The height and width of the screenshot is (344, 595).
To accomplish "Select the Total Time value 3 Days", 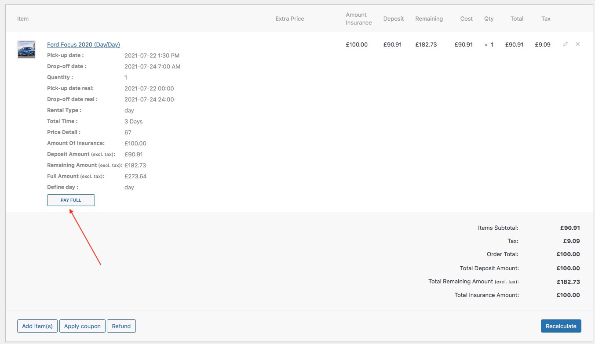I will point(134,121).
